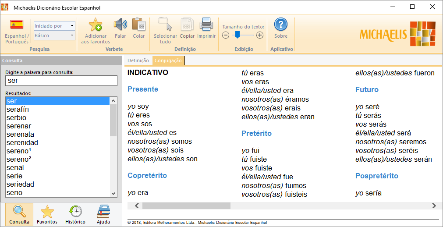Screen dimensions: 443x227
Task: Click the 'Pospretérito' tense heading
Action: 377,176
